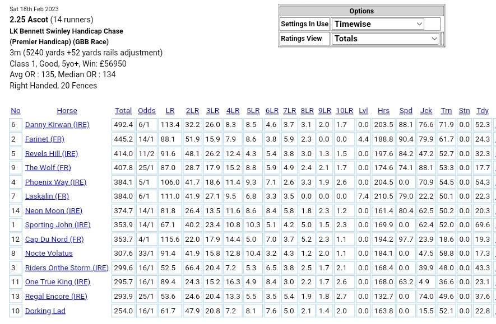
Task: Sort by the No column header
Action: point(16,111)
